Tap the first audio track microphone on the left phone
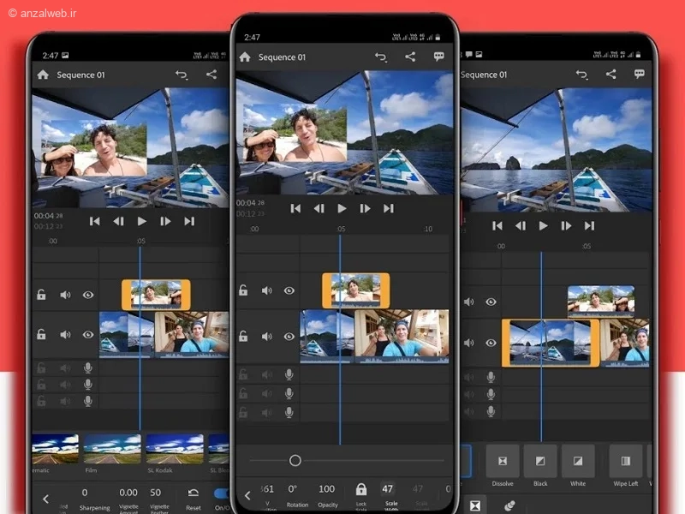The image size is (685, 514). pyautogui.click(x=88, y=368)
